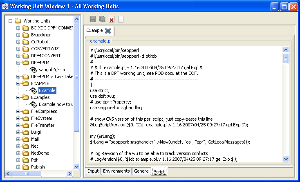Screen dimensions: 300x182
Task: Click the NetDome folder icon
Action: coord(26,153)
